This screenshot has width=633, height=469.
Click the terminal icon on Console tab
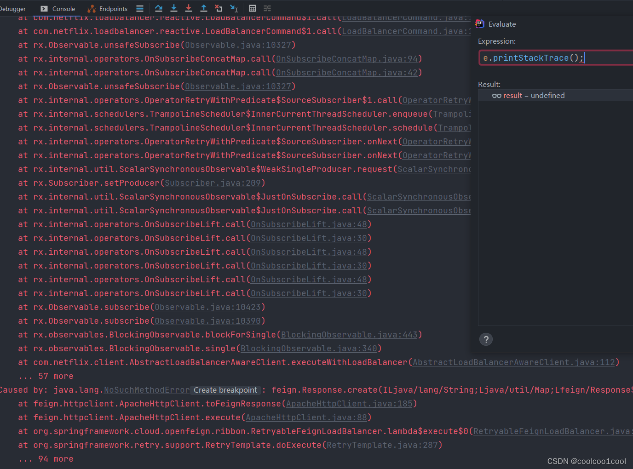[x=44, y=8]
